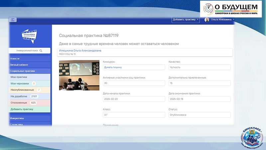
Task: Show Неопубликованные practices
Action: click(x=30, y=90)
